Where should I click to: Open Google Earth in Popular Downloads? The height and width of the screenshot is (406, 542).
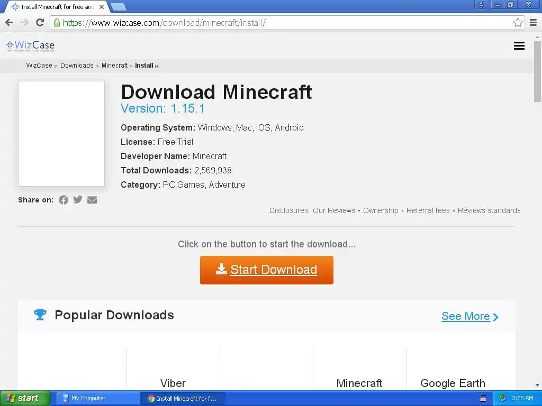(453, 383)
